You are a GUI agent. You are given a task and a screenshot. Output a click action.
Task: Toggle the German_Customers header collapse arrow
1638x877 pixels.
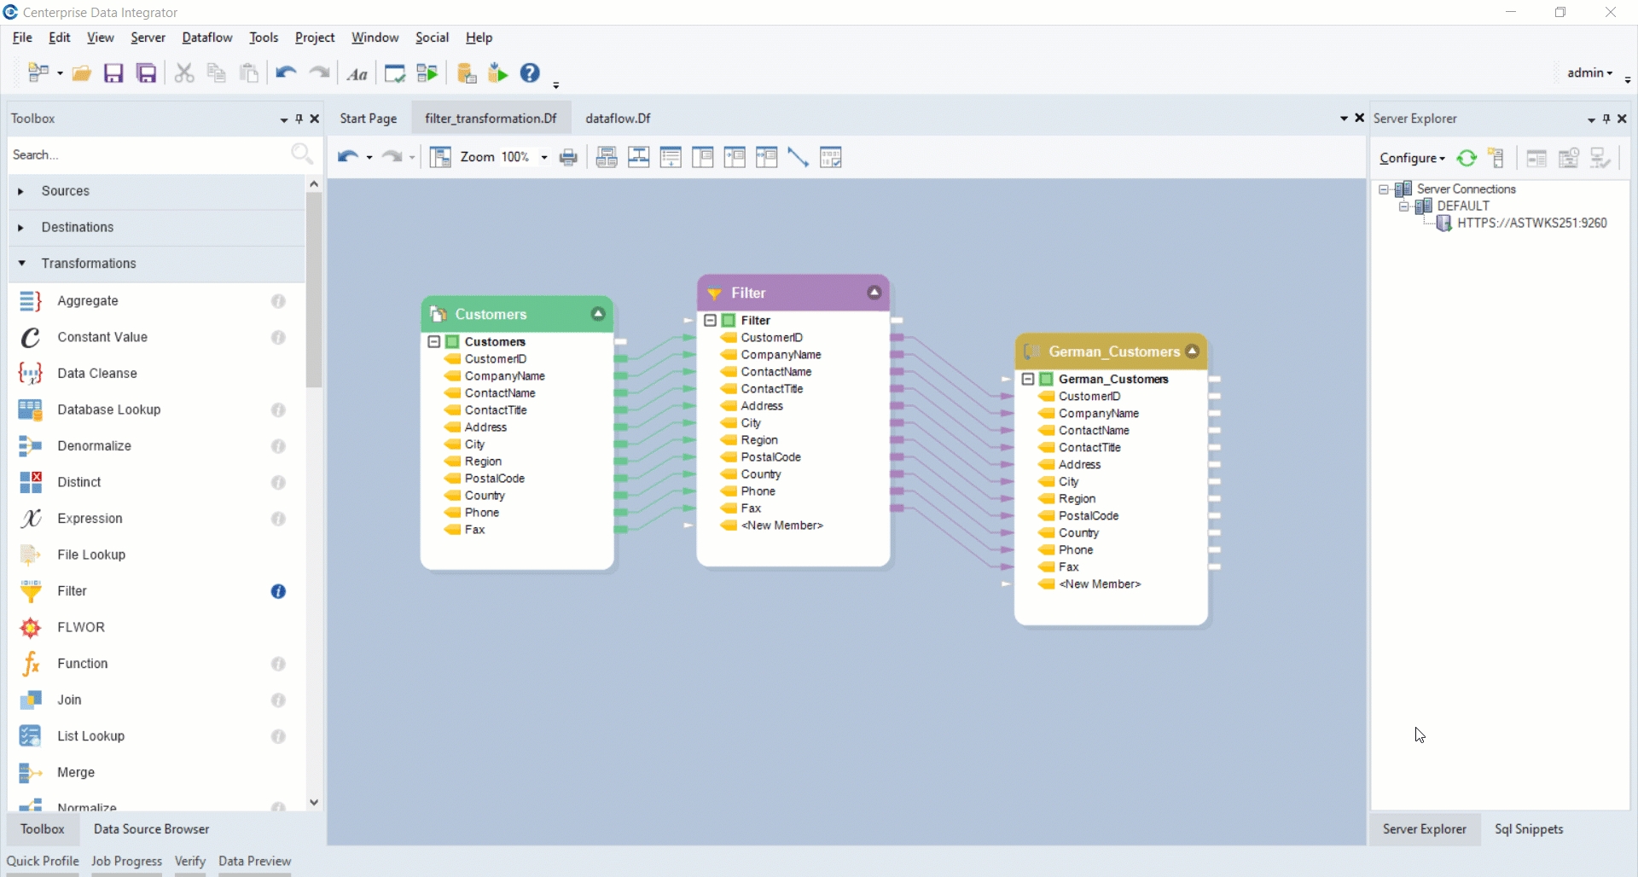[1192, 351]
